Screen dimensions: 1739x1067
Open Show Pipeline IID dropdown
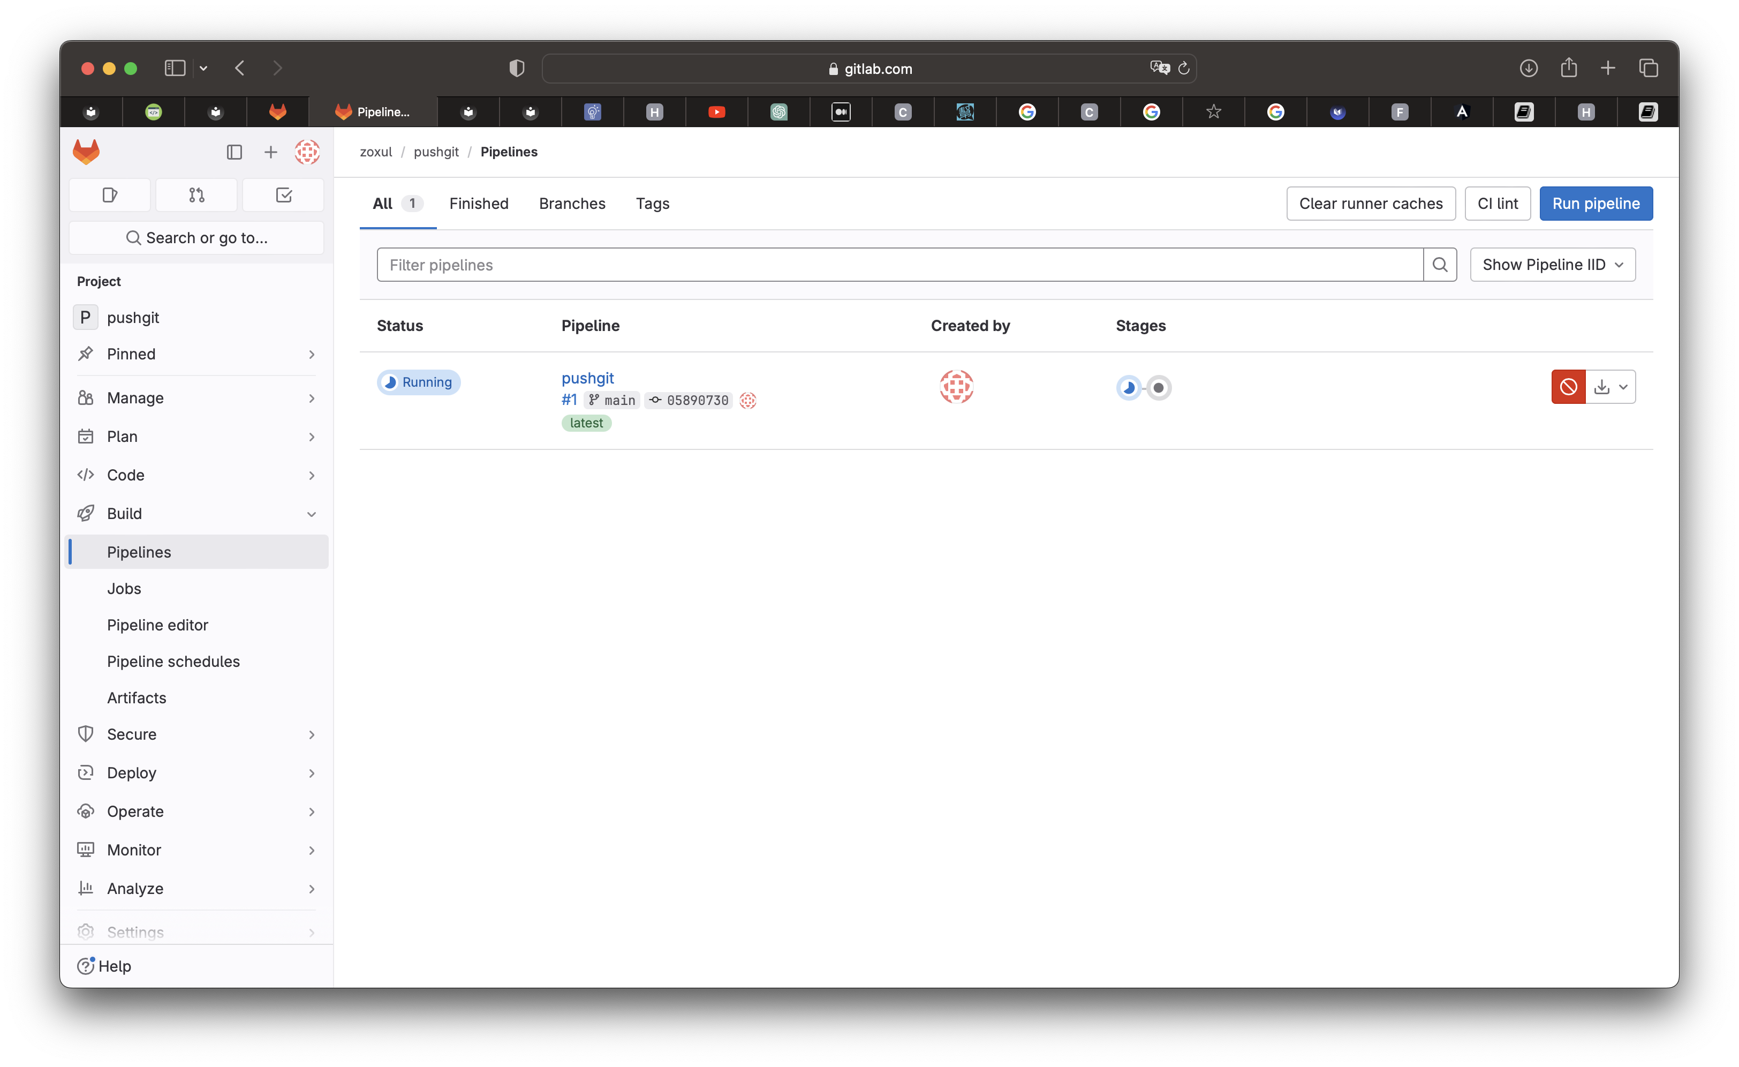coord(1552,265)
